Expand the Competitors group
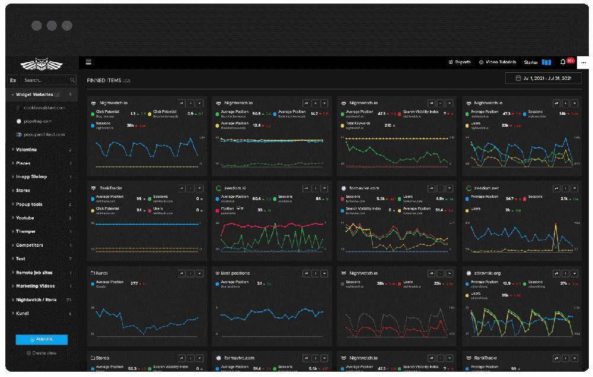 (13, 245)
